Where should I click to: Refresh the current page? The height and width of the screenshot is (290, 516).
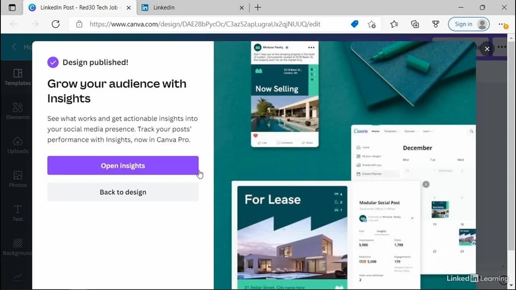click(x=56, y=24)
